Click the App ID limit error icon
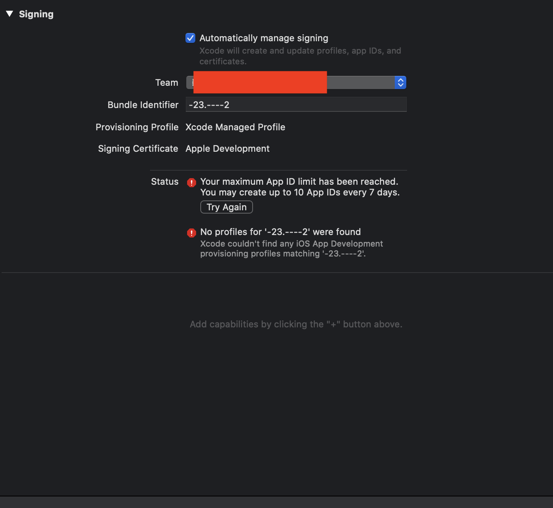Viewport: 553px width, 508px height. (192, 182)
